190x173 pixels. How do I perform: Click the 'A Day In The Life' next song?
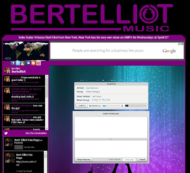click(101, 100)
